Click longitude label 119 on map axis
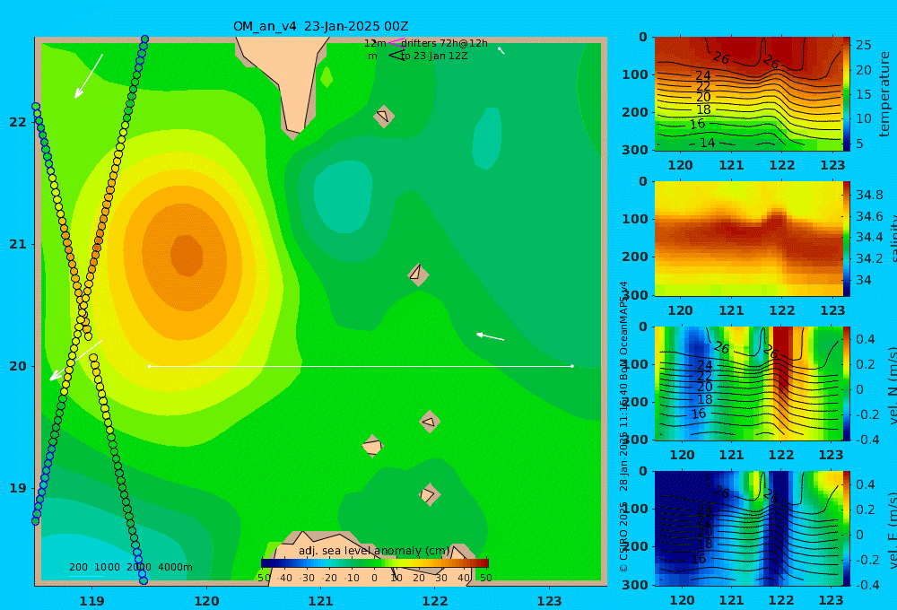 click(x=92, y=601)
